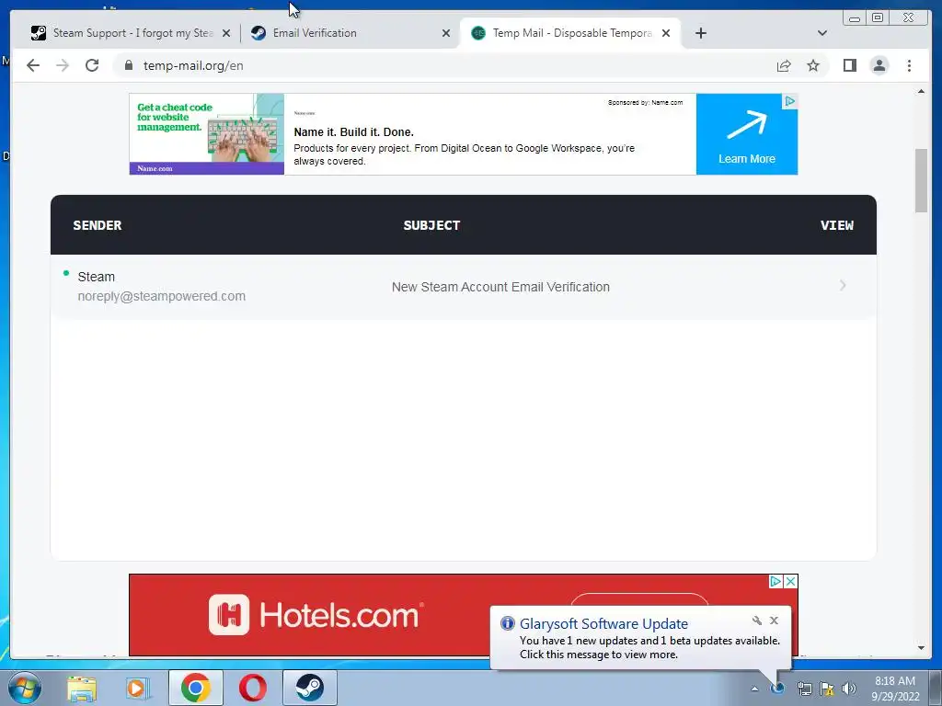
Task: Open the network tray icon
Action: (x=804, y=689)
